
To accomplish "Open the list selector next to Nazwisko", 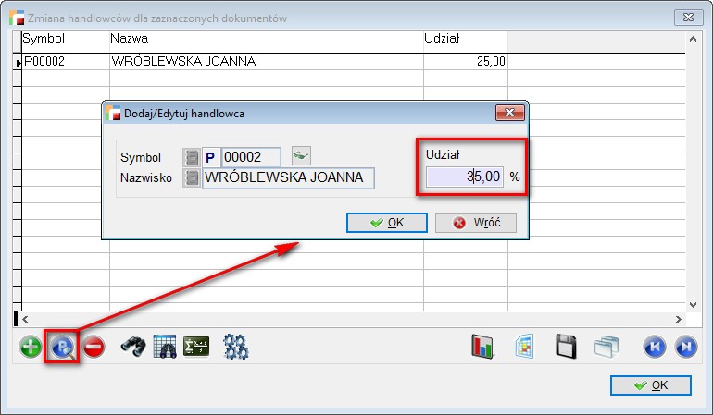I will pos(191,177).
